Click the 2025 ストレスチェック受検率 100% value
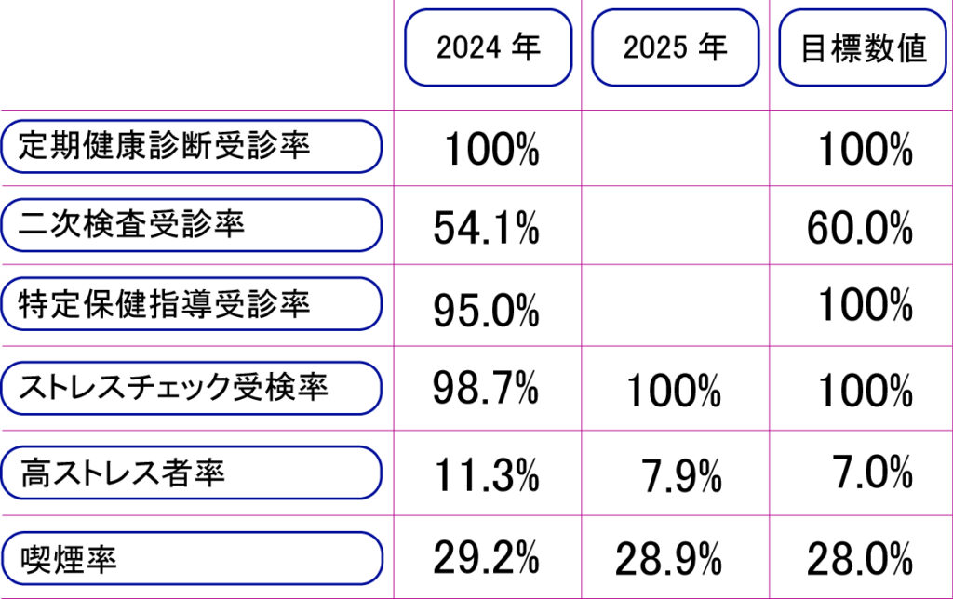This screenshot has height=599, width=953. (672, 392)
